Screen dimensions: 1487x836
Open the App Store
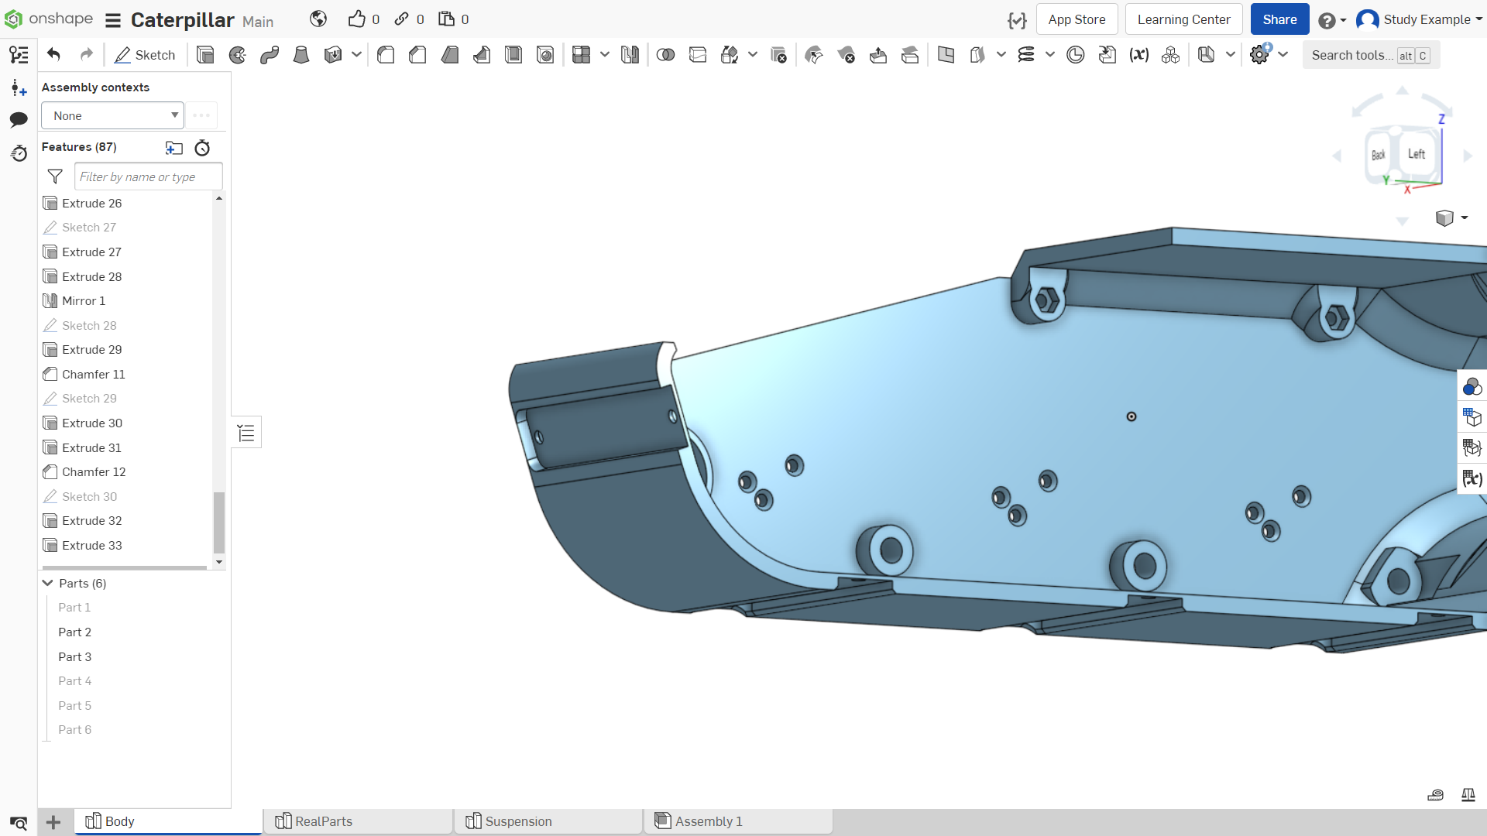coord(1077,19)
